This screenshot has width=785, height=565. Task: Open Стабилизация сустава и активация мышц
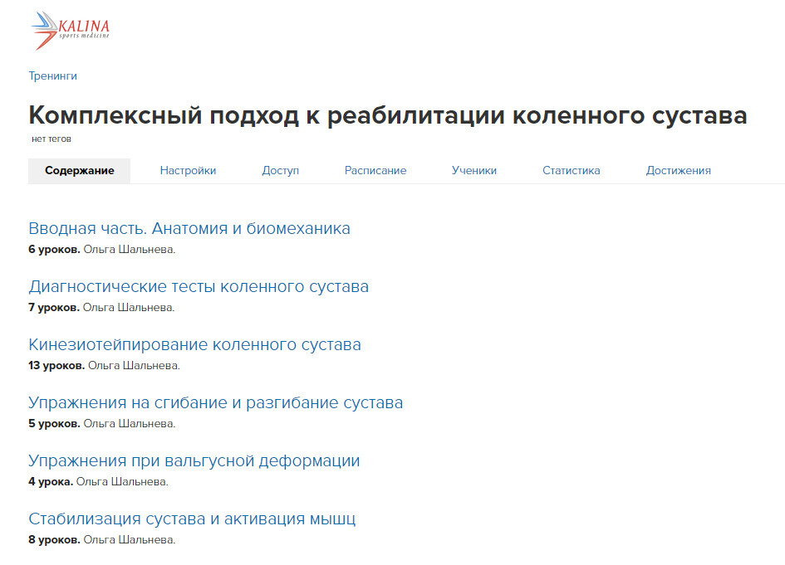point(192,519)
